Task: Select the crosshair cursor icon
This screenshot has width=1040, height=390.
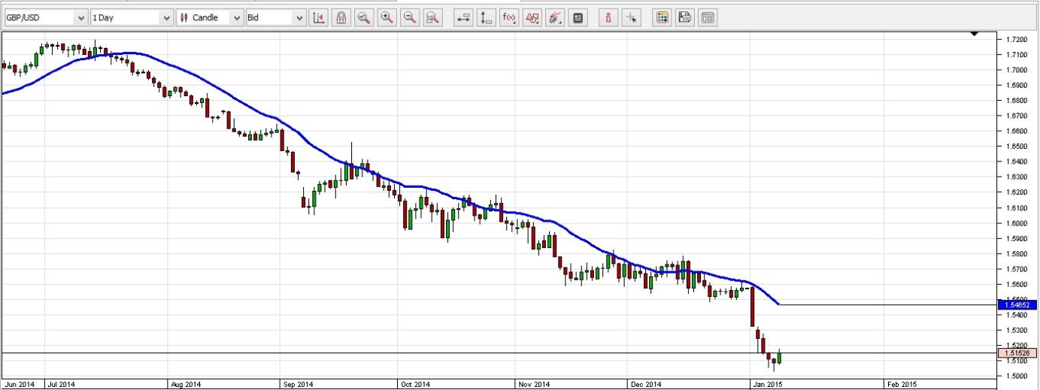Action: coord(631,17)
